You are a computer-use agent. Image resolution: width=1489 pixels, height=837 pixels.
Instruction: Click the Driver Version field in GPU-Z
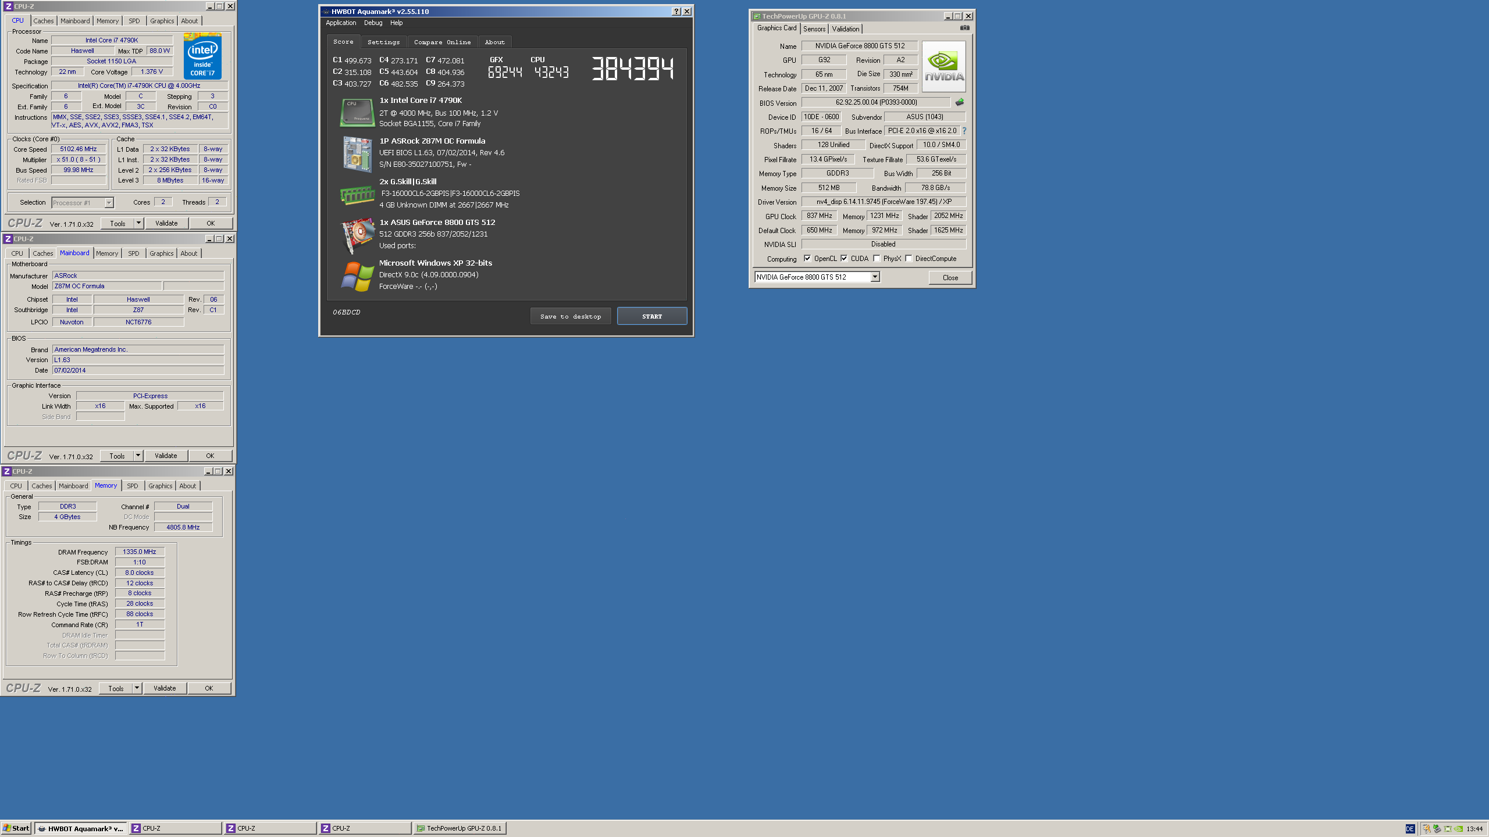pyautogui.click(x=884, y=202)
